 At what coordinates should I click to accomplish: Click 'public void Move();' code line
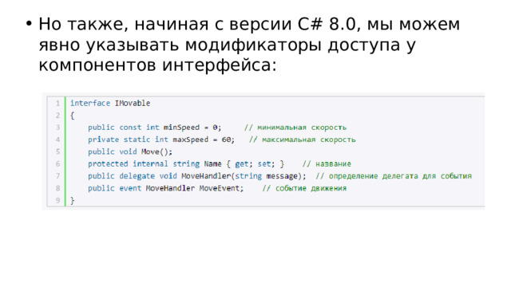click(130, 152)
